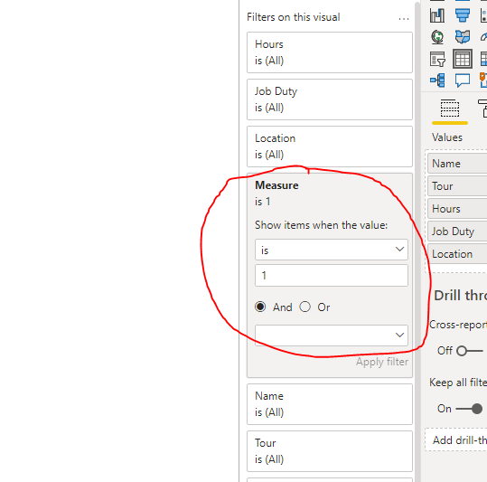Click the value field containing 1

pos(332,275)
